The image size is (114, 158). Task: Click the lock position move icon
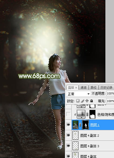(87, 101)
